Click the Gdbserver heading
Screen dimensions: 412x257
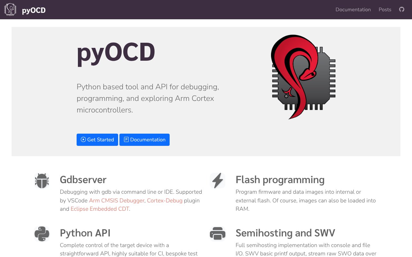(x=83, y=180)
